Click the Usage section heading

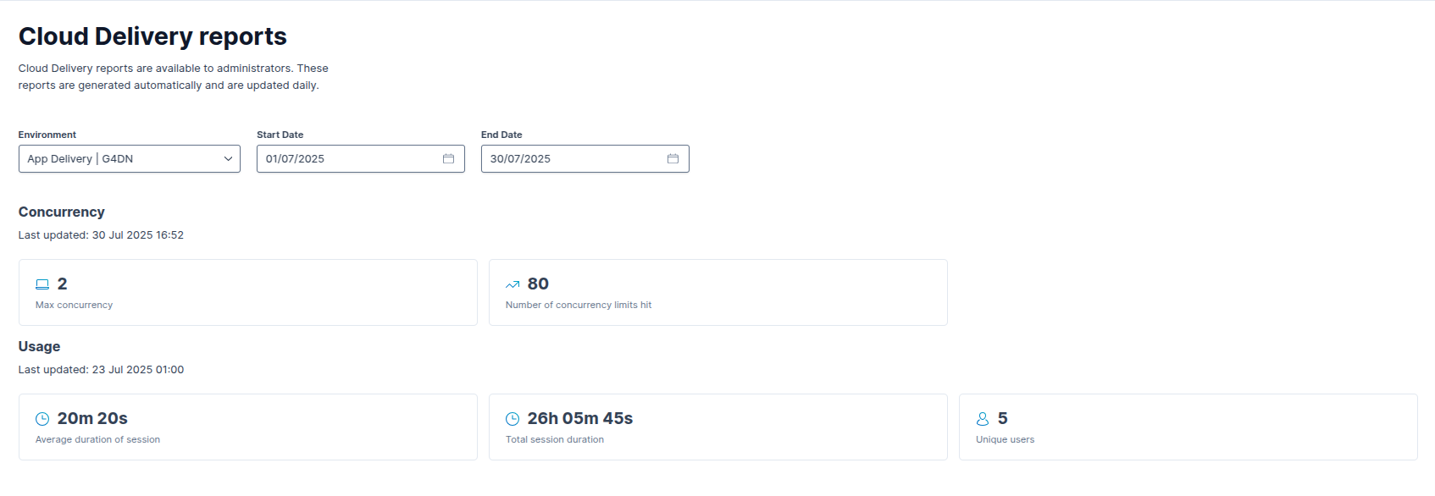40,347
